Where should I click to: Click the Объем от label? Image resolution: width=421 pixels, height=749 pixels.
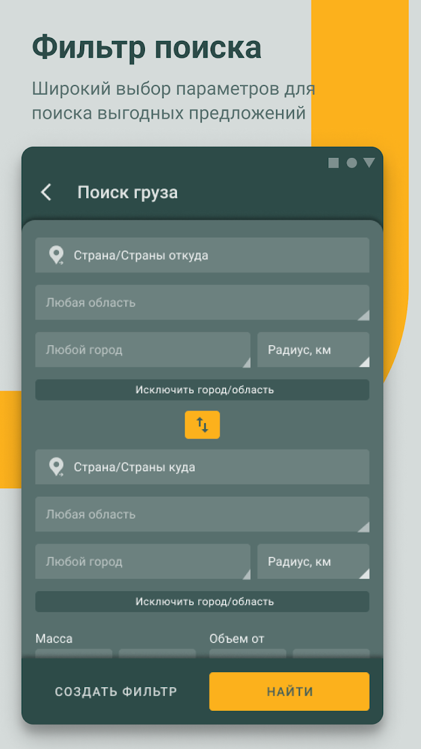point(237,639)
